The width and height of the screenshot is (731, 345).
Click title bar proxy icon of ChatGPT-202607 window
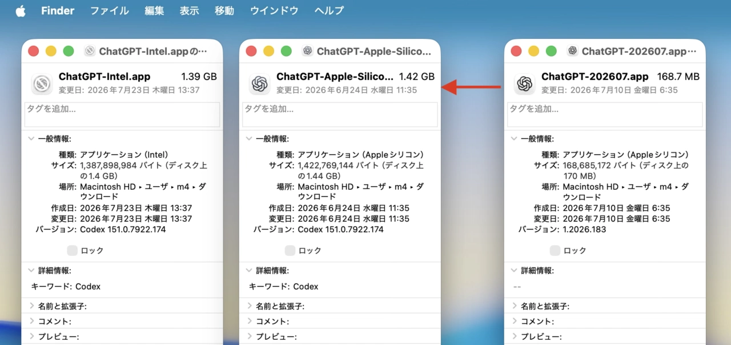point(572,51)
